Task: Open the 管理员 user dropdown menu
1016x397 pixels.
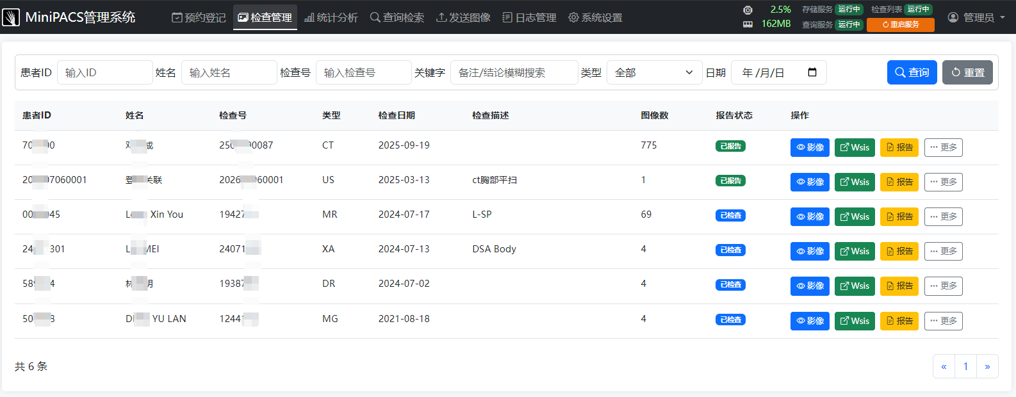Action: (x=976, y=17)
